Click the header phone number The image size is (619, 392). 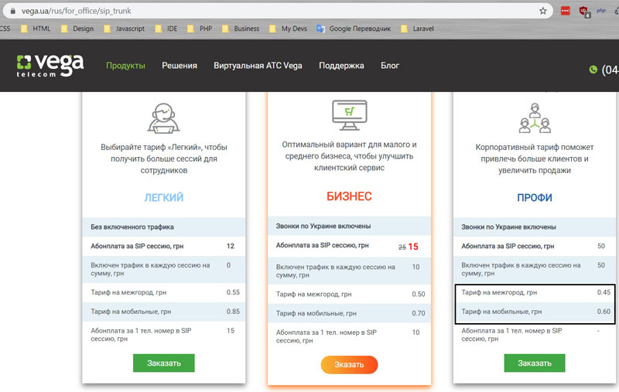pos(610,70)
